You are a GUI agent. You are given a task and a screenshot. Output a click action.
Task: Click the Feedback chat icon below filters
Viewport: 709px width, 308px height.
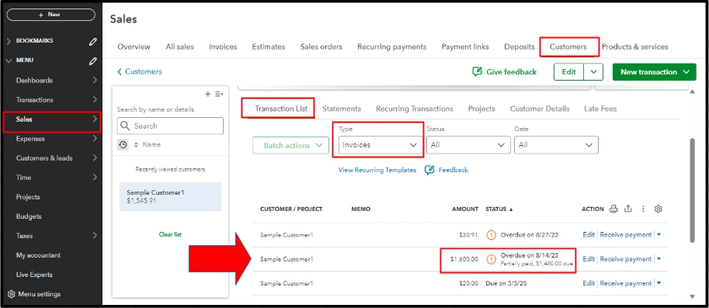[x=429, y=170]
